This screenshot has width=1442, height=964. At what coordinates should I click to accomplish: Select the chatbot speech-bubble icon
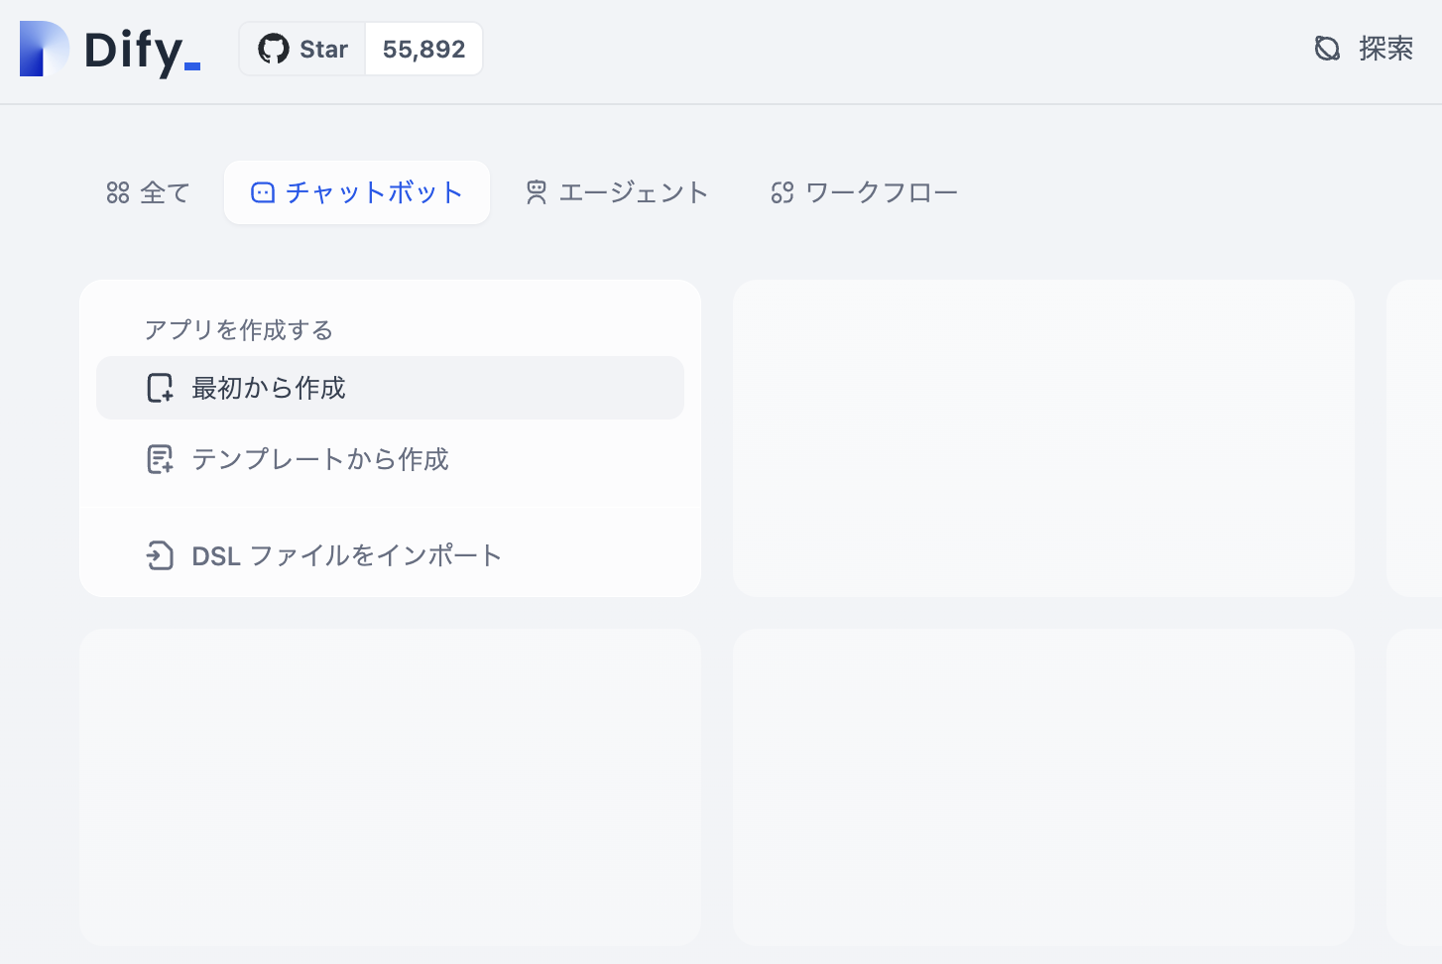click(262, 192)
